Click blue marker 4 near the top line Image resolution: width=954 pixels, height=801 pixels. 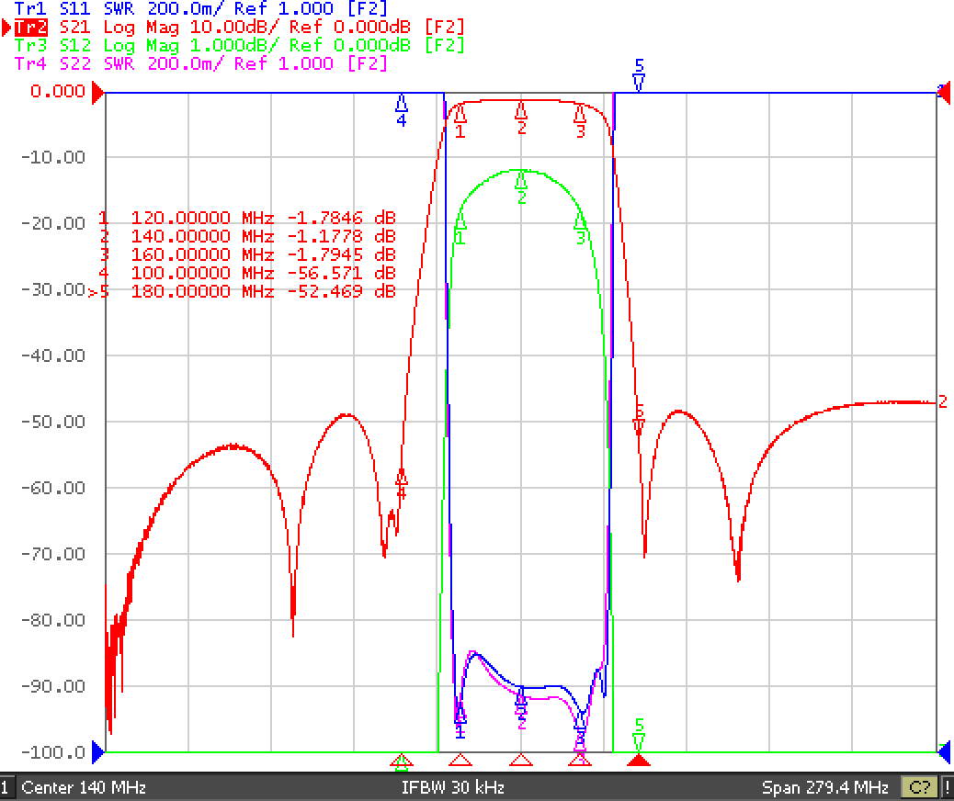(401, 111)
